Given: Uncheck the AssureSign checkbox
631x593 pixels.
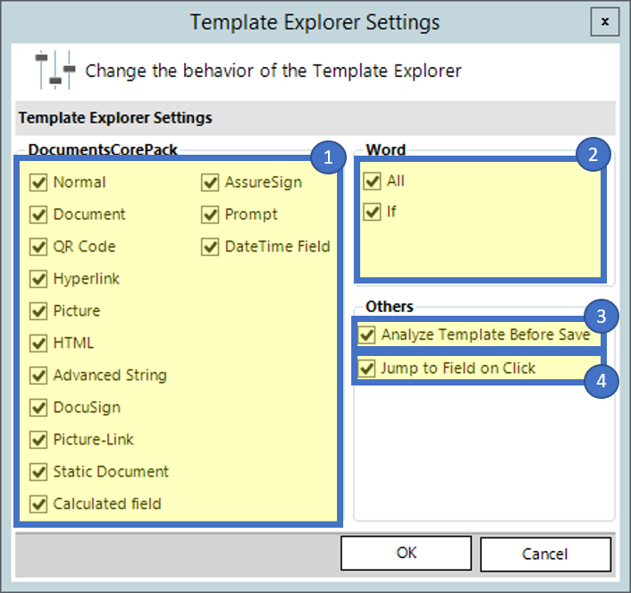Looking at the screenshot, I should tap(210, 182).
